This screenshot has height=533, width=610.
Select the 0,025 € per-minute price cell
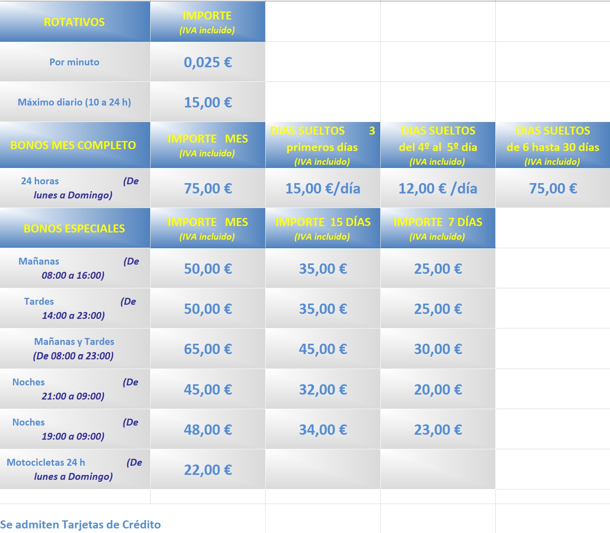(208, 62)
